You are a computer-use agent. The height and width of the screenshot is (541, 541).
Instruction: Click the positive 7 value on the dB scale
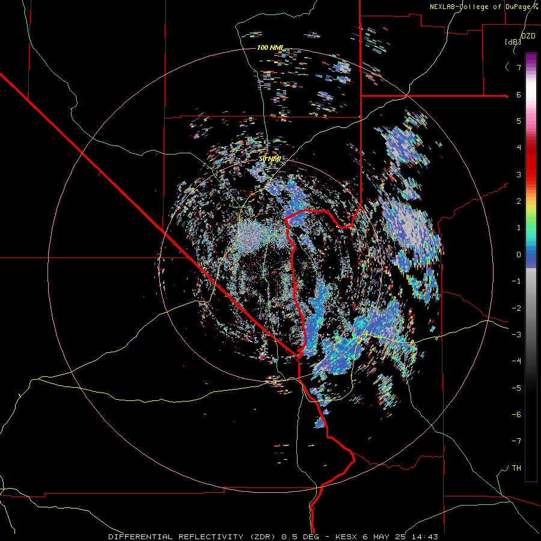(519, 67)
